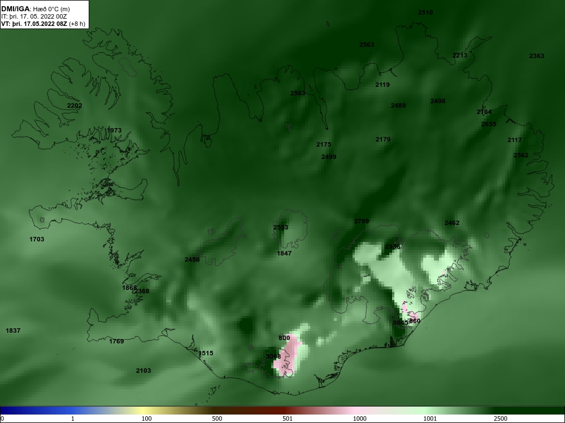The image size is (565, 423).
Task: Click the DMI/IGA Hæð 0°C title line
Action: point(35,9)
